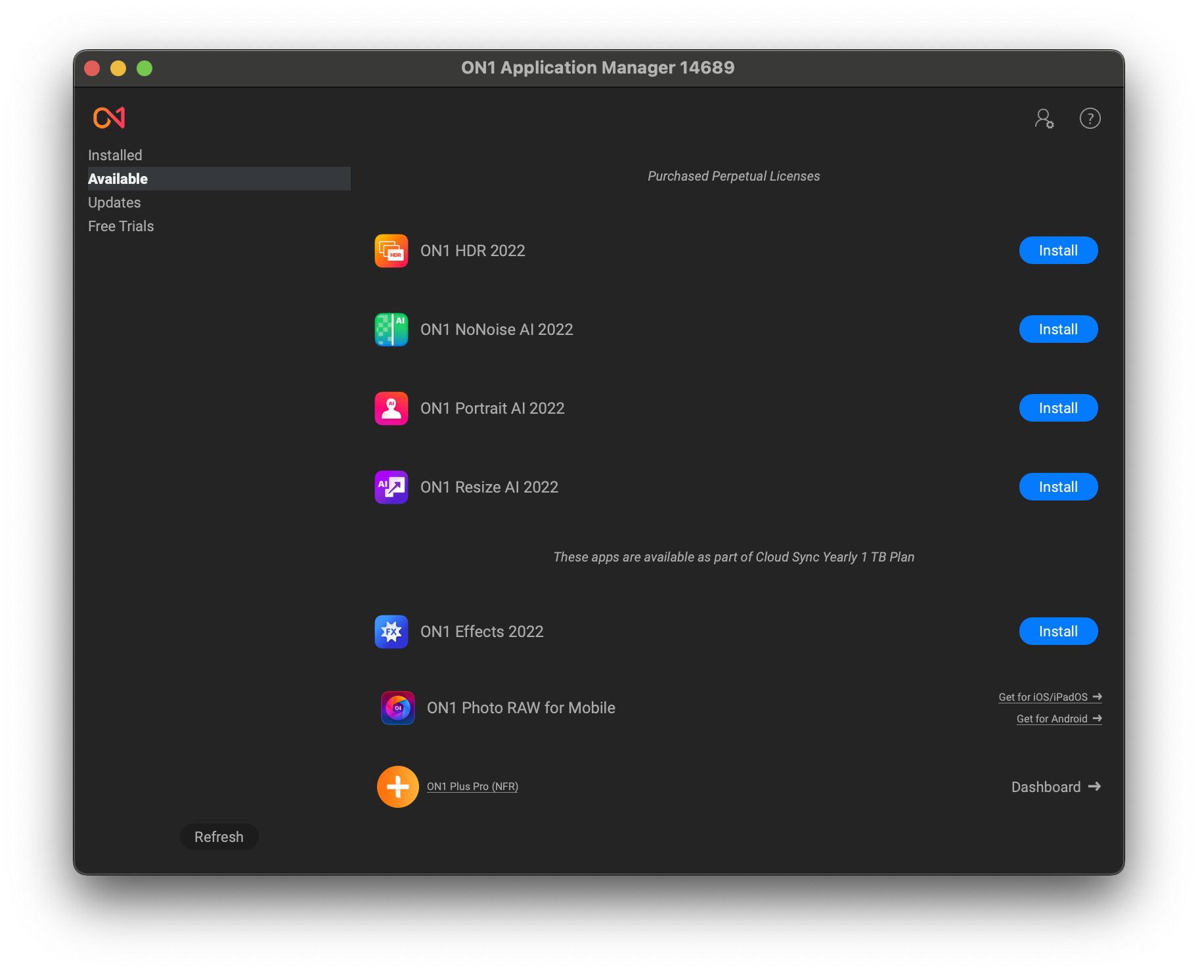The image size is (1198, 972).
Task: Click the ON1 logo icon
Action: pyautogui.click(x=109, y=118)
